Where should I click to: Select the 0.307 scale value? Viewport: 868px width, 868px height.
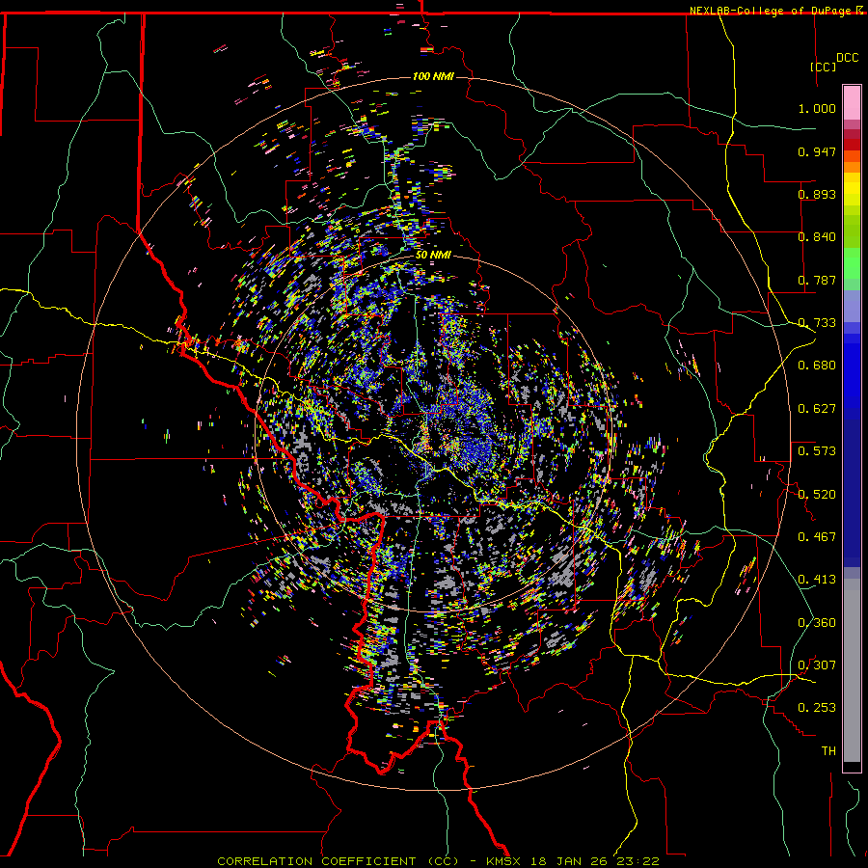[x=817, y=665]
